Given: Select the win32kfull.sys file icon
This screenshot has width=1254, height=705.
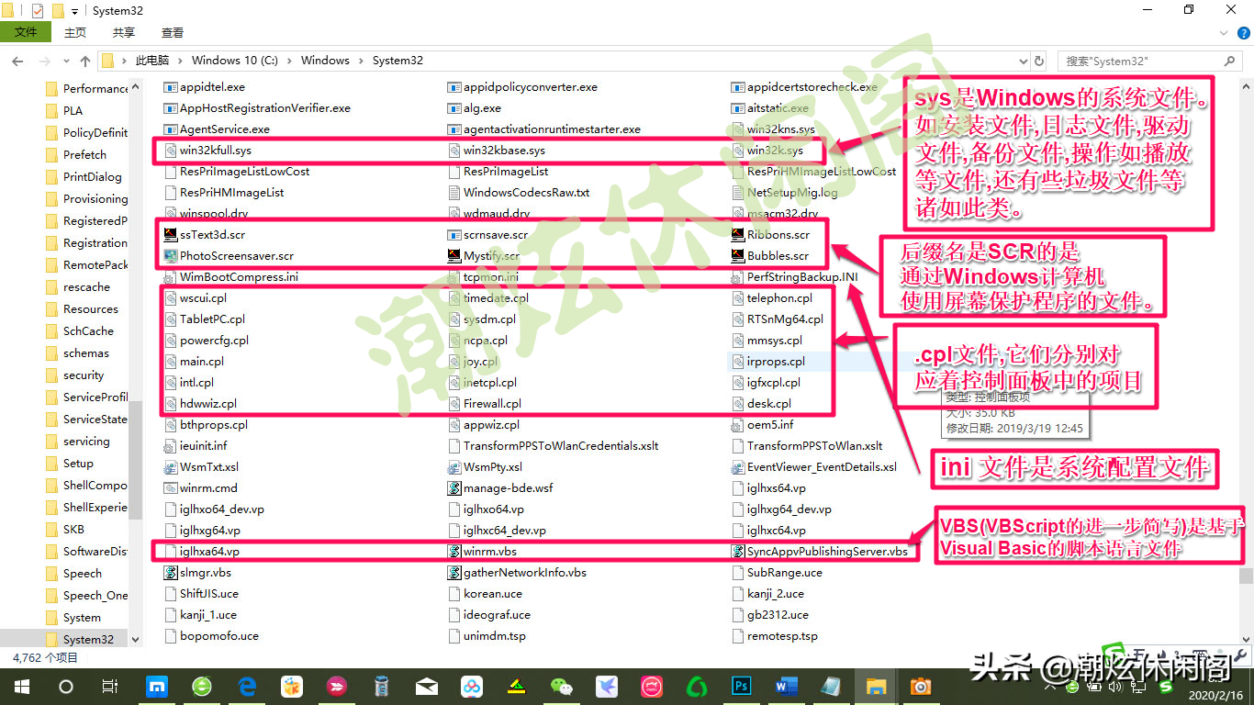Looking at the screenshot, I should pyautogui.click(x=170, y=151).
